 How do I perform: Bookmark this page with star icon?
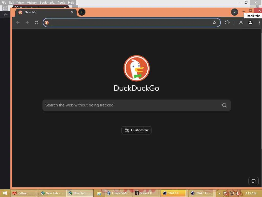(214, 23)
